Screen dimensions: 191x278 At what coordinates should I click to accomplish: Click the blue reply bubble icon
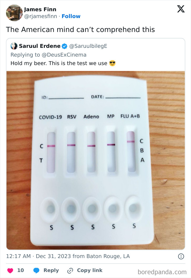coord(36,271)
